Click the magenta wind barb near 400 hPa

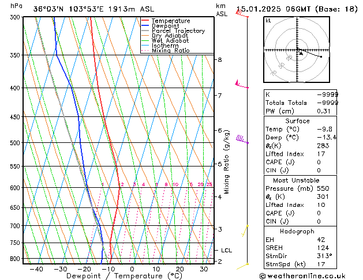pos(241,84)
